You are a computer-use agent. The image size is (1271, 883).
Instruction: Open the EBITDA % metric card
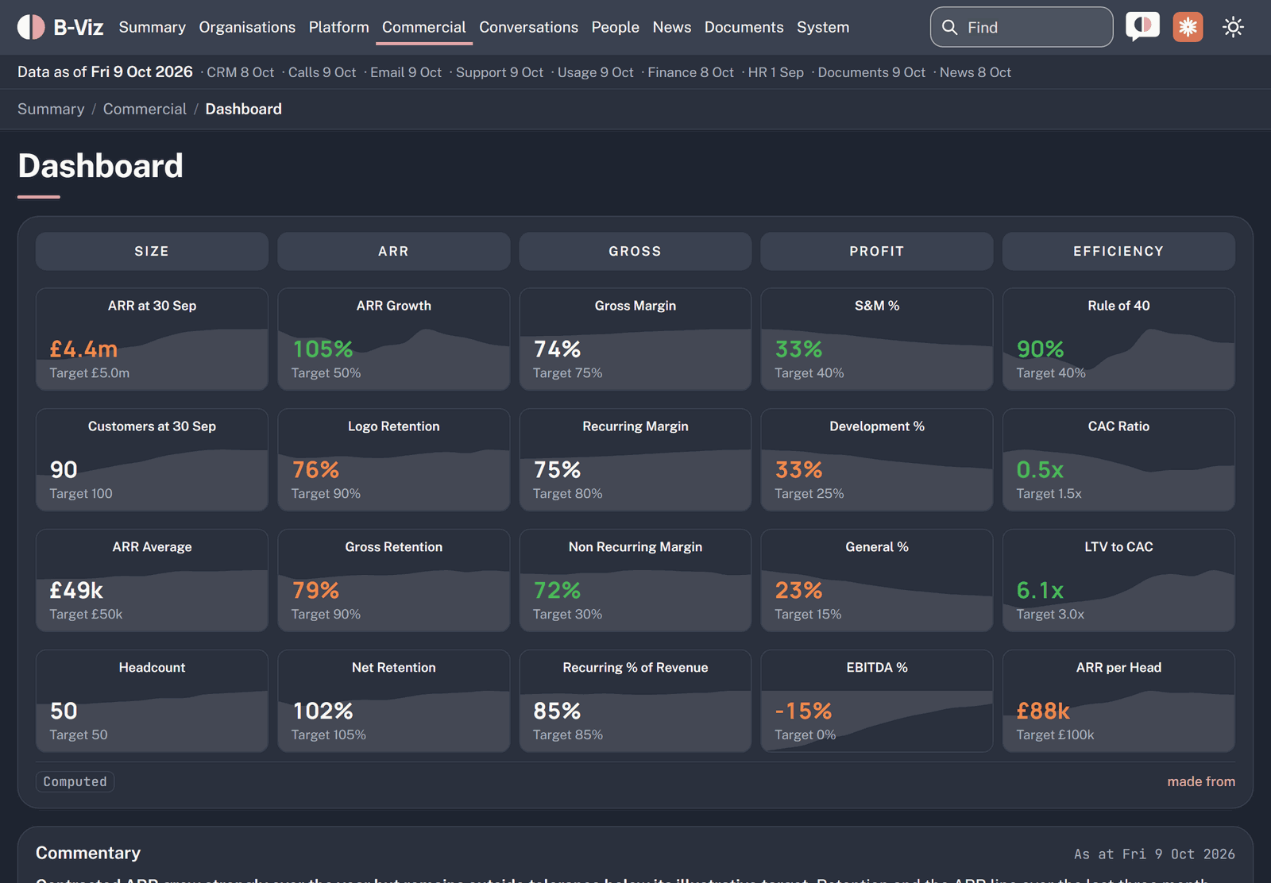point(877,701)
